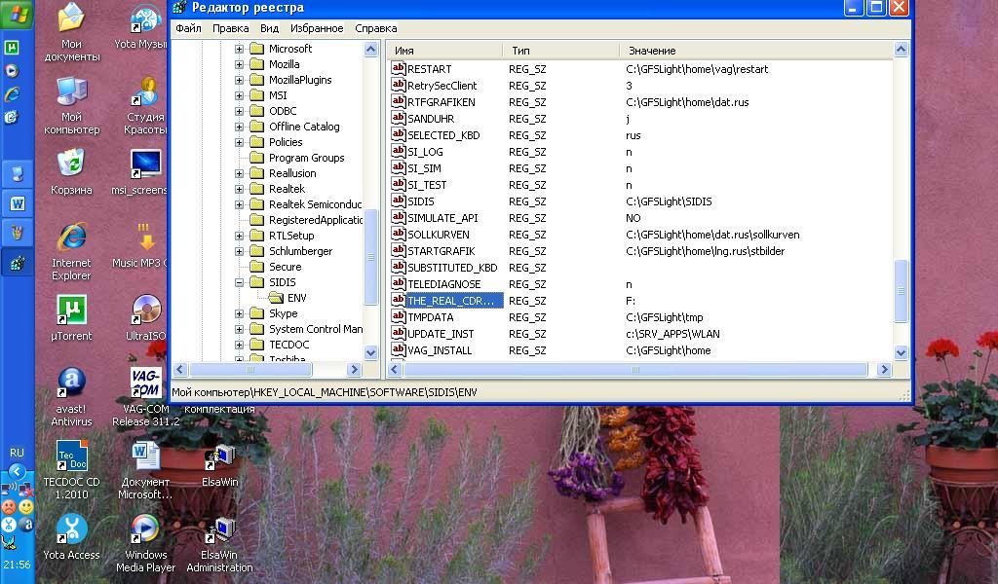Open the TECDOC CD 1.2010 icon
Viewport: 998px width, 584px height.
(71, 456)
